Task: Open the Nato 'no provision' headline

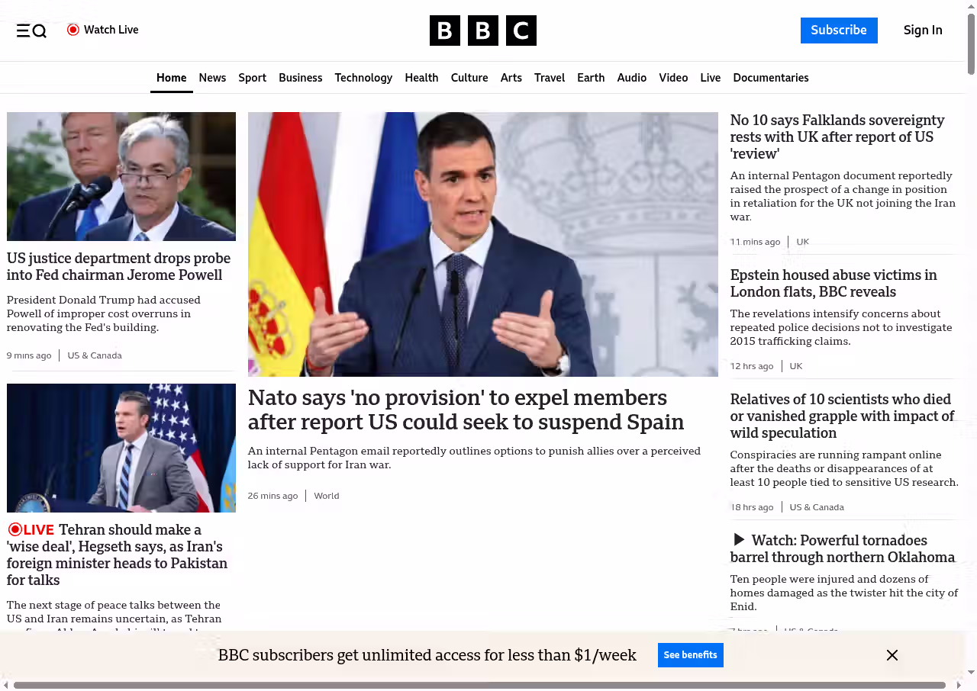Action: point(466,410)
